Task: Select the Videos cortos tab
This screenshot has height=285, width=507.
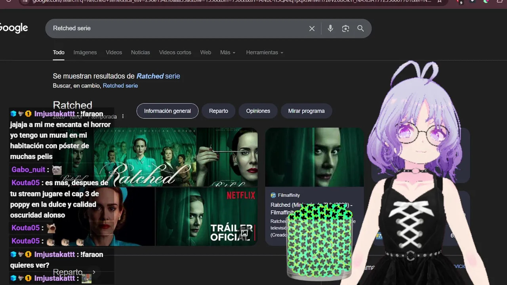Action: (175, 52)
